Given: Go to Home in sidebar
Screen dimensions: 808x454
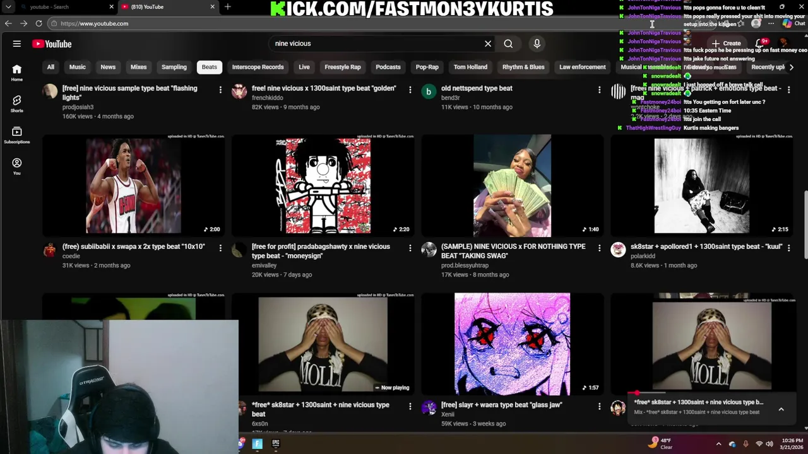Looking at the screenshot, I should [x=17, y=73].
